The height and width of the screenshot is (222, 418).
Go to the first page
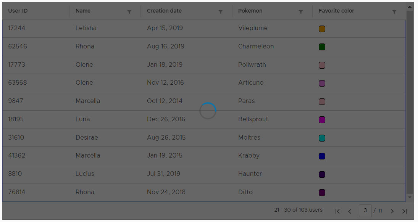pos(337,211)
